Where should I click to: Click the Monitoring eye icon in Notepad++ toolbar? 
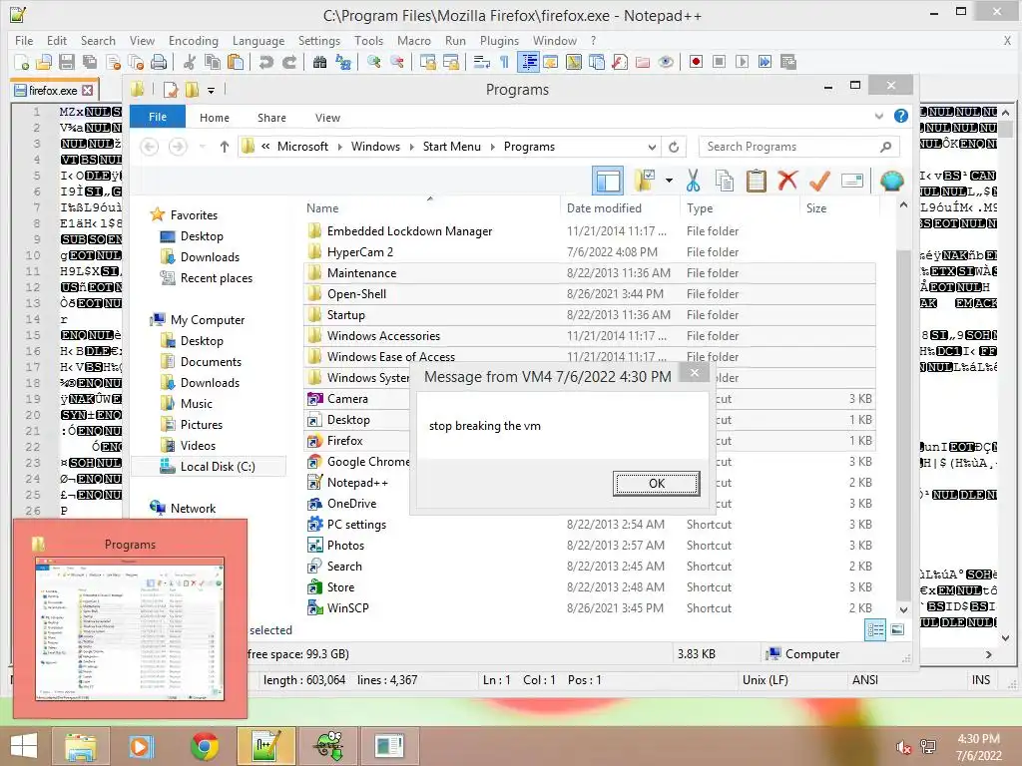(666, 62)
